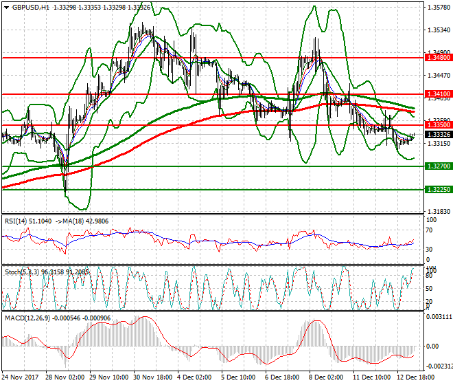Click the current price label 1.33326

439,135
